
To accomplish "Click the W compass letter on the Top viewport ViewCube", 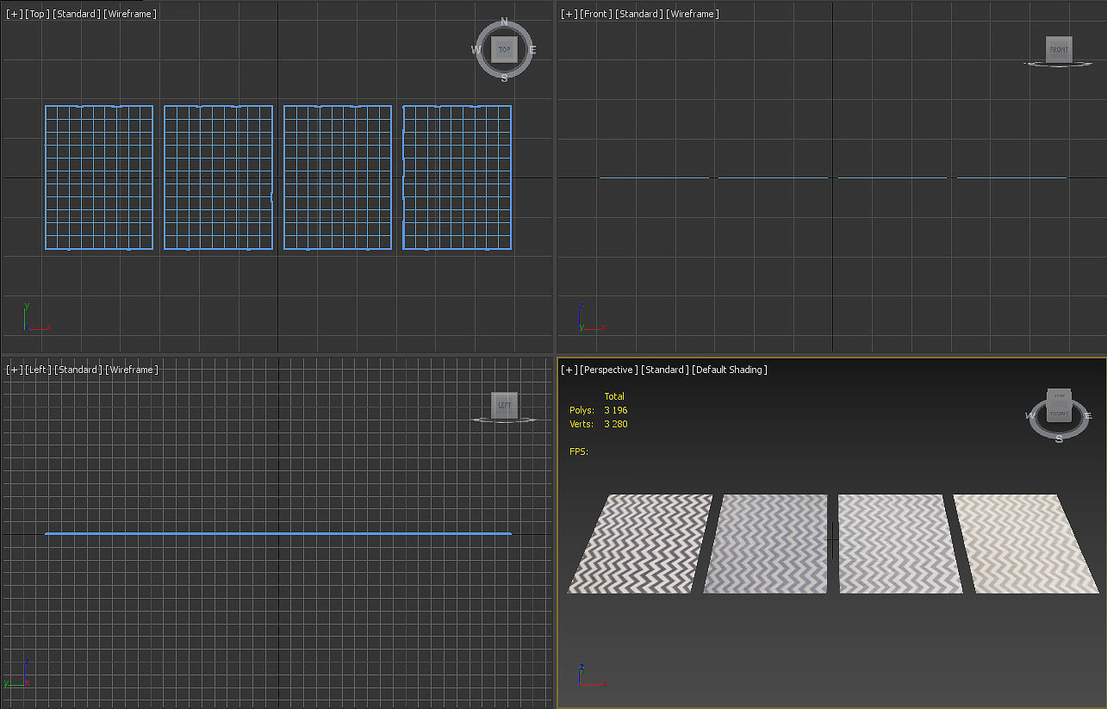I will pyautogui.click(x=476, y=50).
